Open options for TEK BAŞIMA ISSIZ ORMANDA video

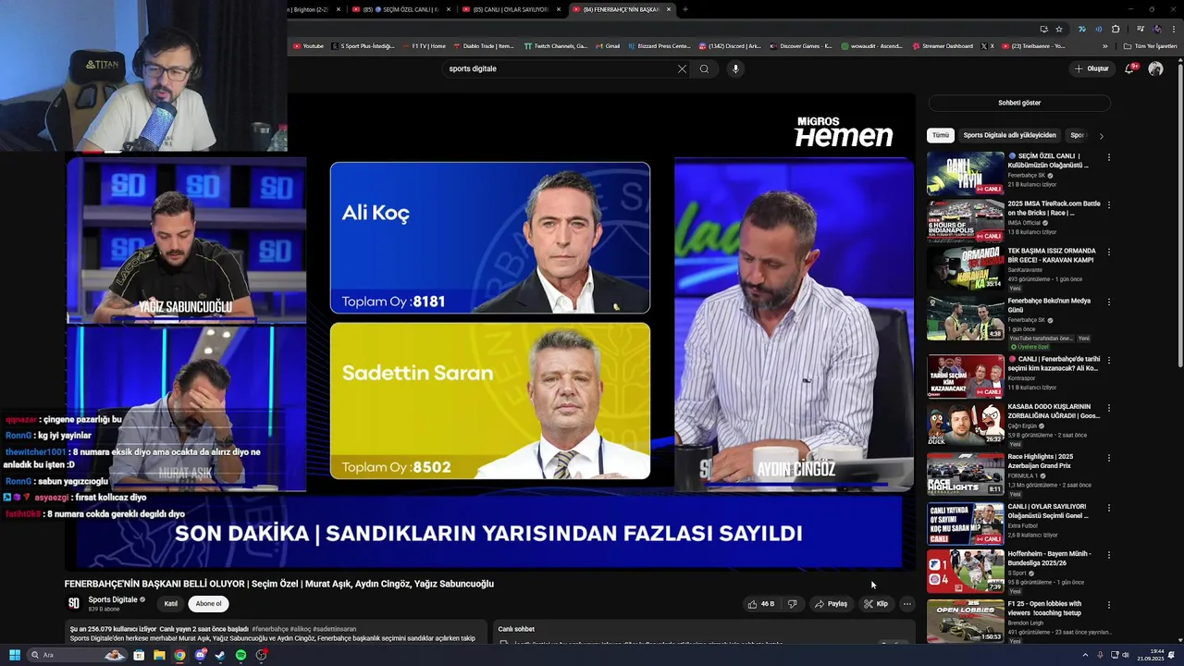(x=1108, y=252)
